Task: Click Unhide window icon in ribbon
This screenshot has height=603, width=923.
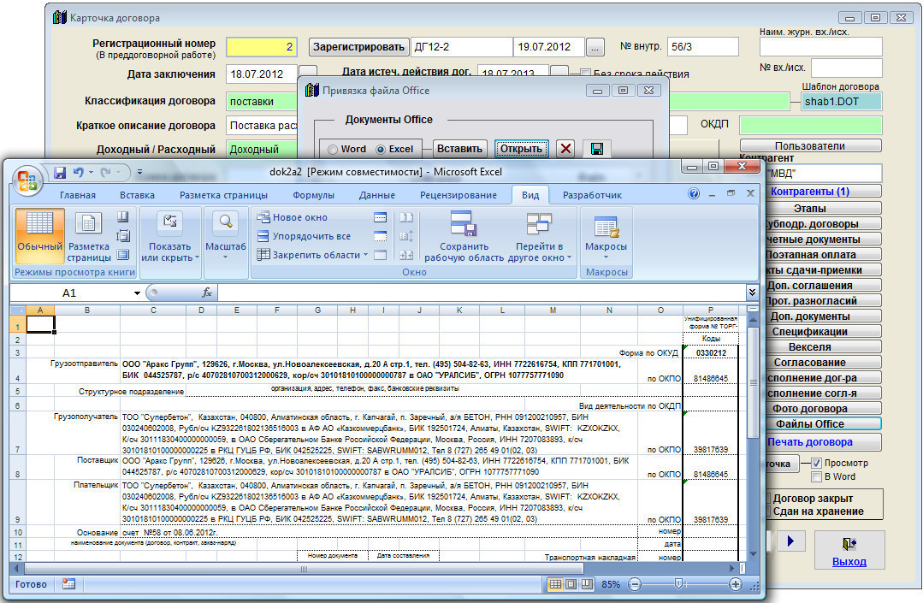Action: [381, 255]
